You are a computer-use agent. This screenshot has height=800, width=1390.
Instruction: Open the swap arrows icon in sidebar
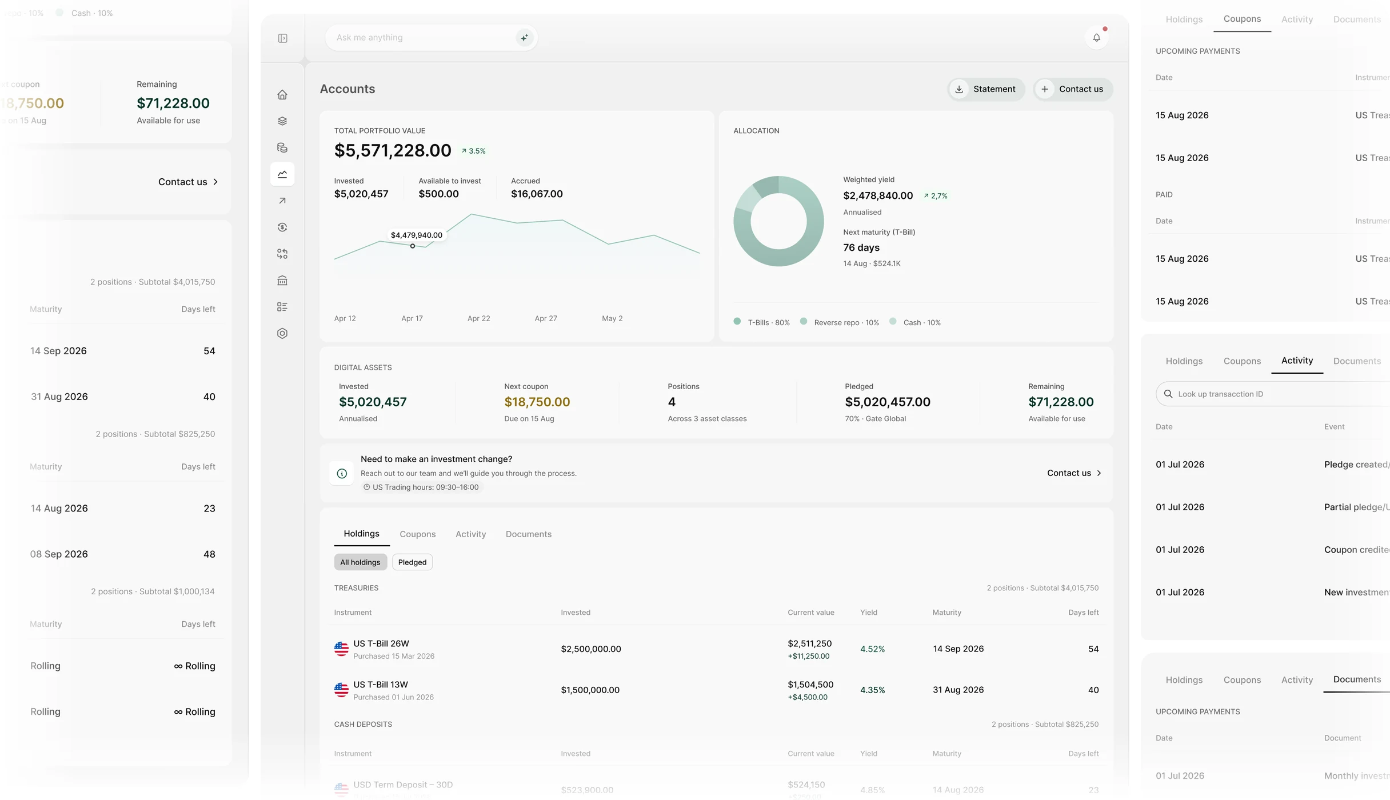click(x=282, y=254)
